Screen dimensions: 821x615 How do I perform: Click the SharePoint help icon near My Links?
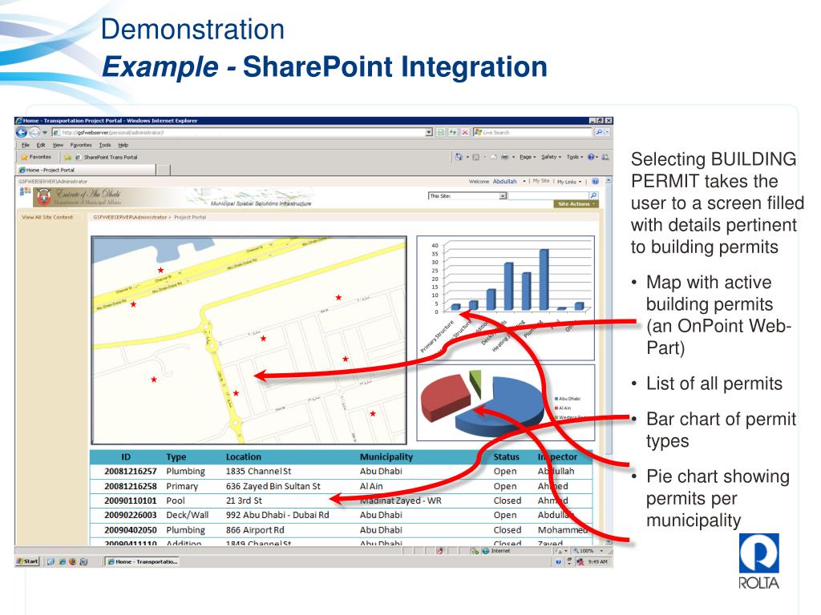pos(595,182)
